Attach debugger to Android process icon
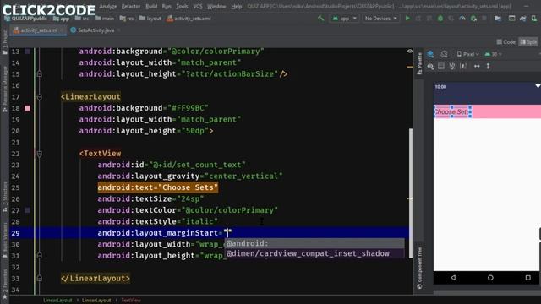 pyautogui.click(x=473, y=19)
